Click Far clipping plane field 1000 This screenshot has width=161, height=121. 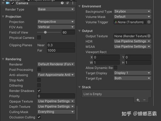[61, 50]
